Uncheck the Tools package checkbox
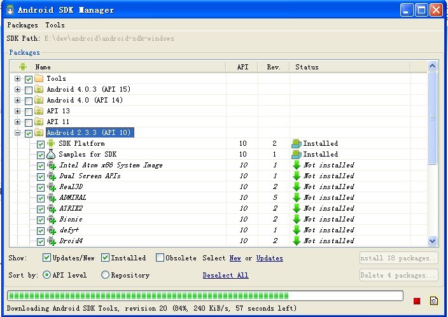Image resolution: width=448 pixels, height=317 pixels. click(29, 79)
